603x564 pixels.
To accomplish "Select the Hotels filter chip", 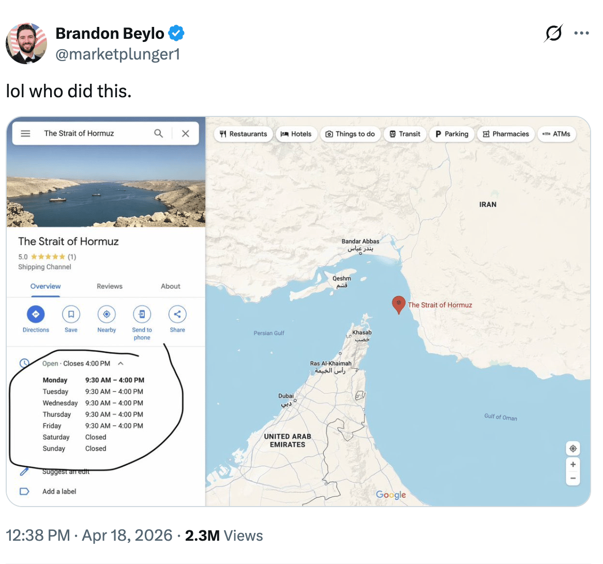I will coord(296,134).
